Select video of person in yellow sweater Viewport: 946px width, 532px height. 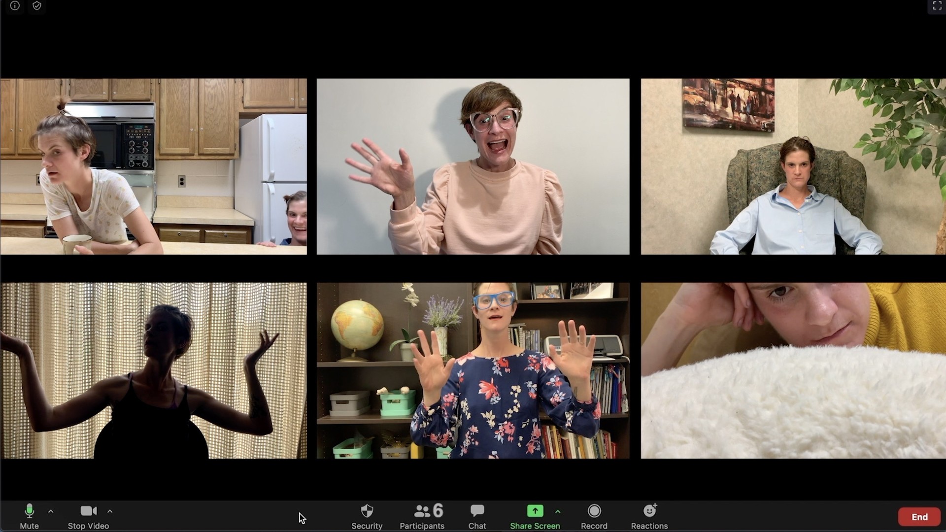[x=793, y=370]
